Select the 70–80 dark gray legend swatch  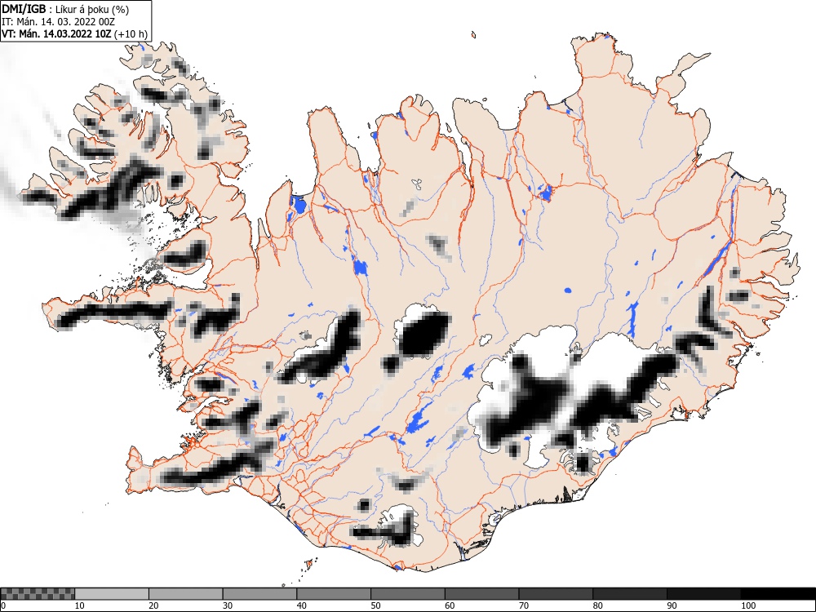pyautogui.click(x=556, y=594)
